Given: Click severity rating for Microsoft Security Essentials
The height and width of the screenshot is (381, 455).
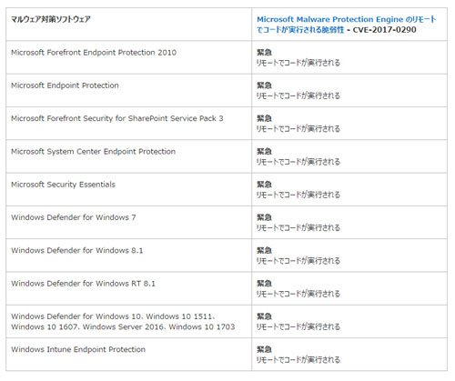Looking at the screenshot, I should tap(264, 185).
